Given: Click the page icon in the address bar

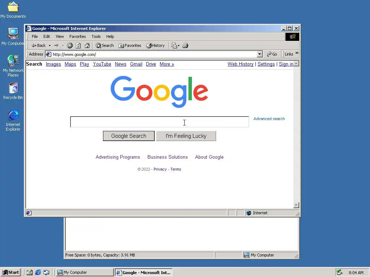Looking at the screenshot, I should [49, 54].
